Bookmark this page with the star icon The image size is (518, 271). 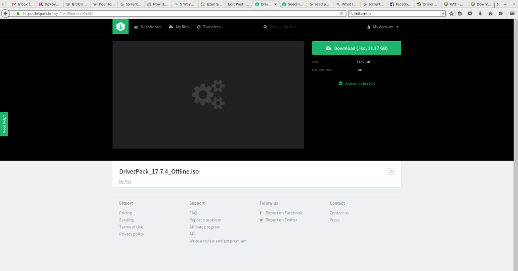451,14
